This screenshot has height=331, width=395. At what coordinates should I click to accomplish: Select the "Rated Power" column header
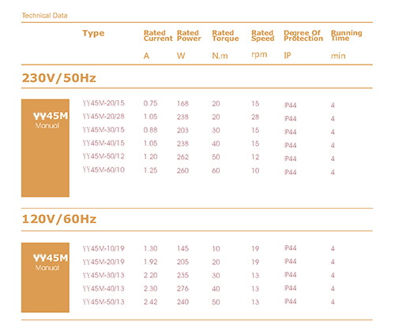point(189,35)
